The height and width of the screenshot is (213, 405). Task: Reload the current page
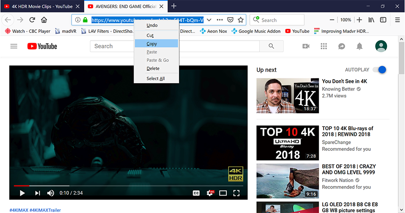[x=32, y=20]
